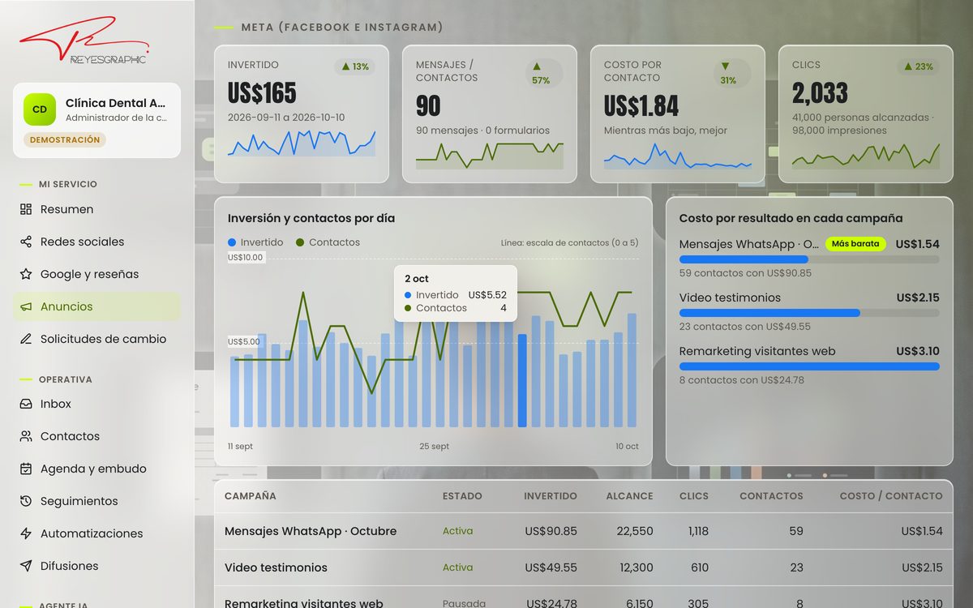Viewport: 973px width, 608px height.
Task: Go to Seguimientos
Action: (x=96, y=501)
